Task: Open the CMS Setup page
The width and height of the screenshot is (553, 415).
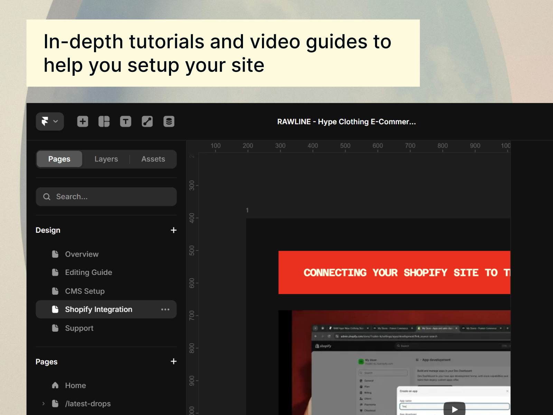Action: 85,291
